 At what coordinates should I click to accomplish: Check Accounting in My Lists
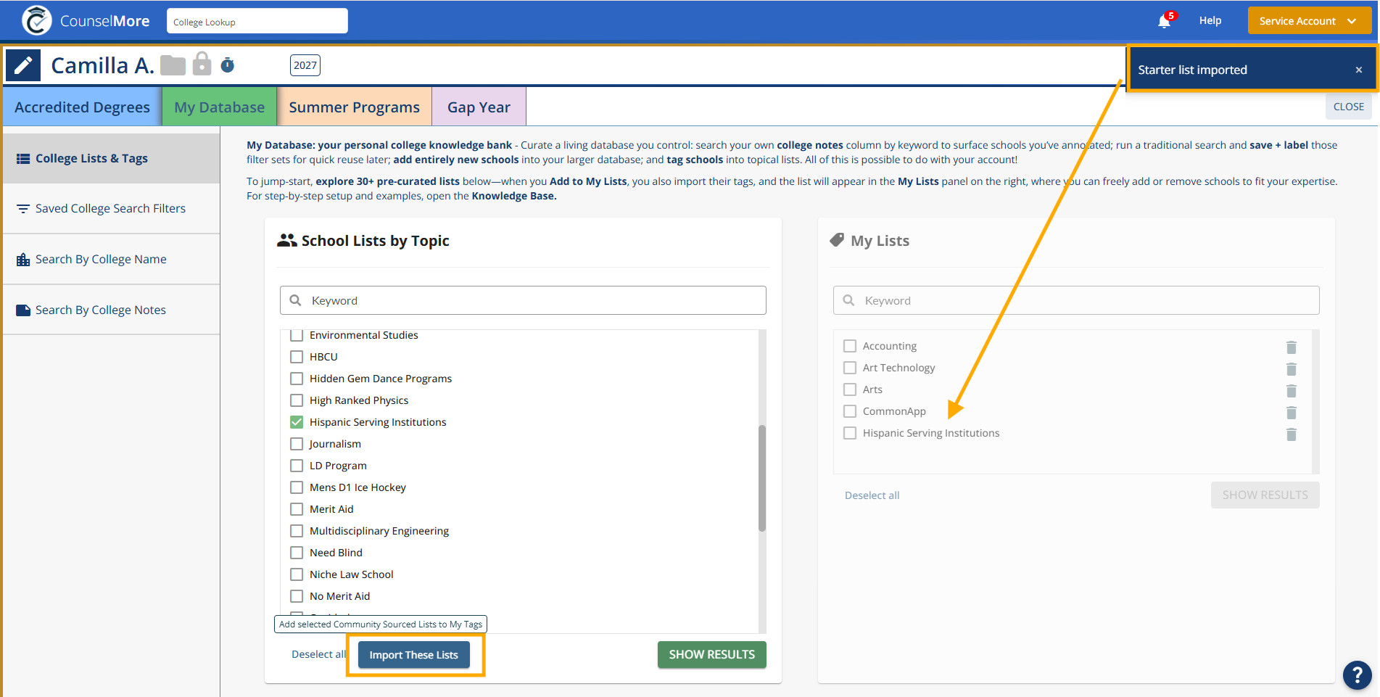point(850,346)
